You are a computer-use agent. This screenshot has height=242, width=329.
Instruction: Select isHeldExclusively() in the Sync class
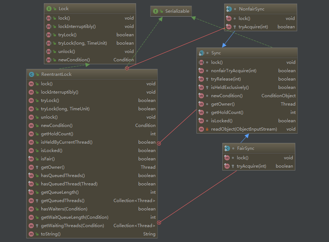230,87
